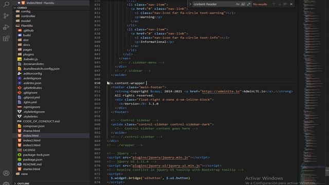Open the Search view in activity bar

6,4
